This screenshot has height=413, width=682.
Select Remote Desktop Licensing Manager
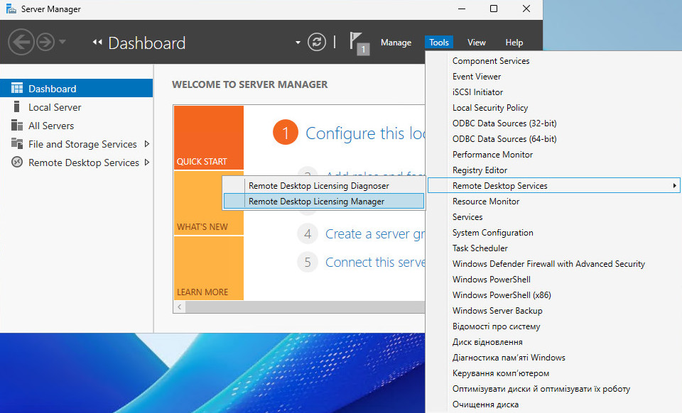click(x=324, y=201)
